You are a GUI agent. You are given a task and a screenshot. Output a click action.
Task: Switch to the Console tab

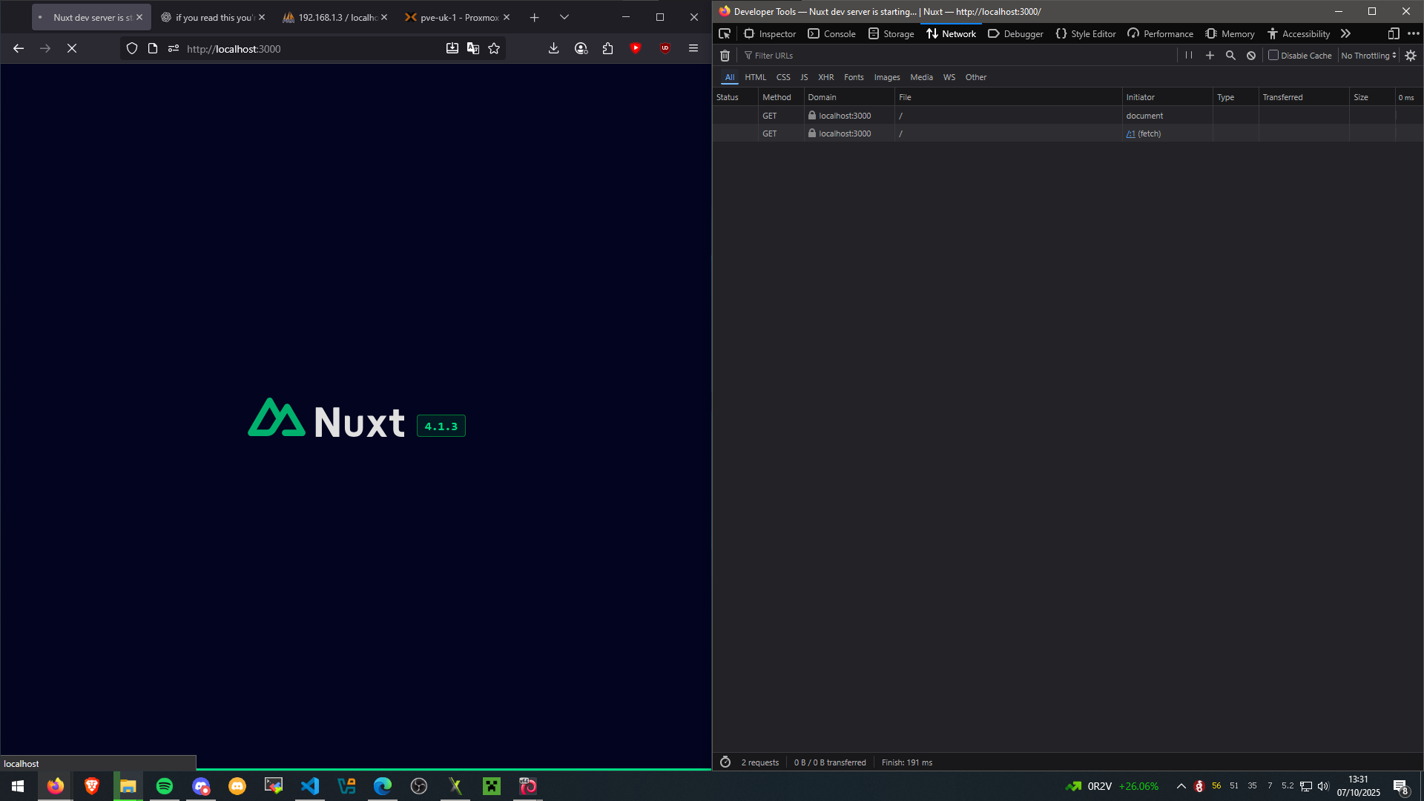click(831, 33)
